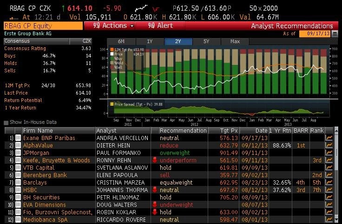Open chart icon for Keefe, Bruyette & Woods
Viewport: 342px width, 224px height.
click(329, 160)
